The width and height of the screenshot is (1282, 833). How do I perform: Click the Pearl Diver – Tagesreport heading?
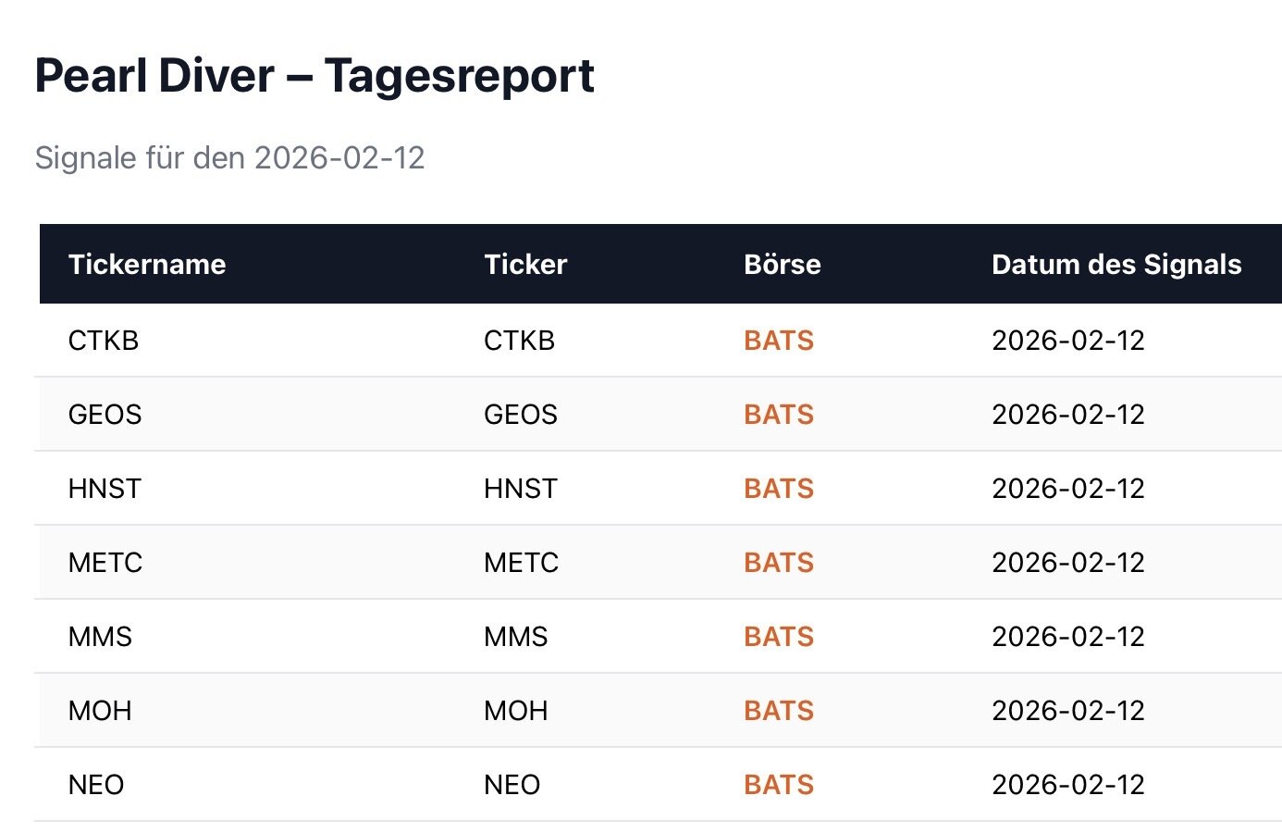[x=314, y=76]
